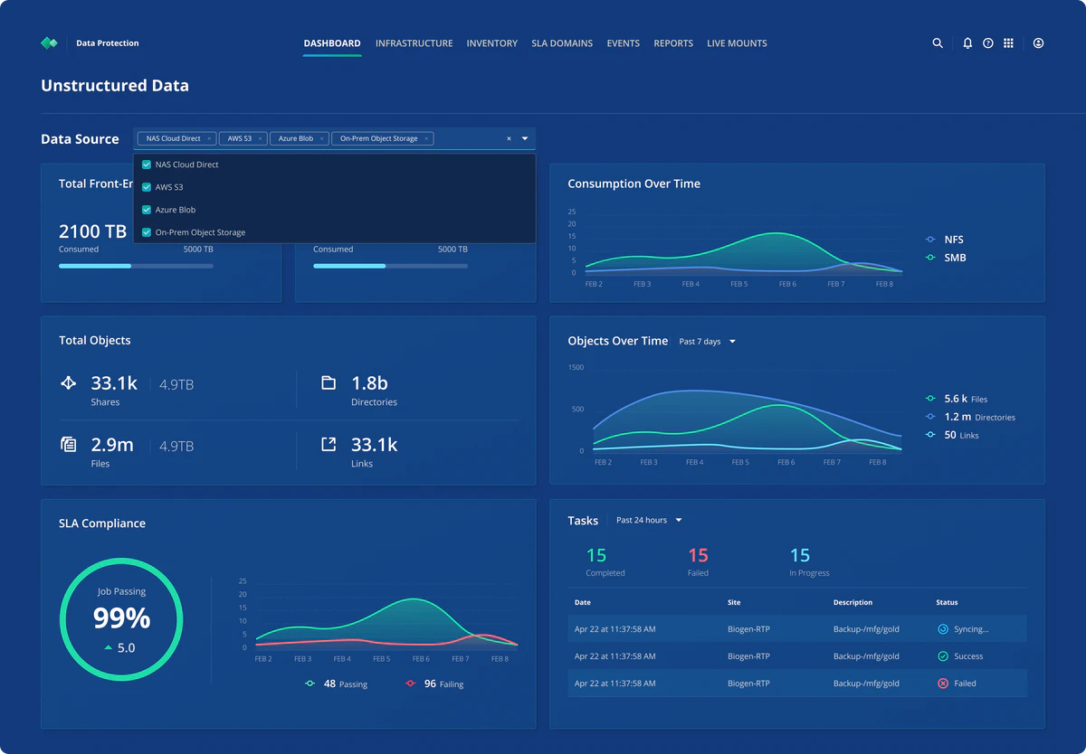Screen dimensions: 1086x754
Task: Toggle the On-Prem Object Storage checkbox
Action: tap(147, 232)
